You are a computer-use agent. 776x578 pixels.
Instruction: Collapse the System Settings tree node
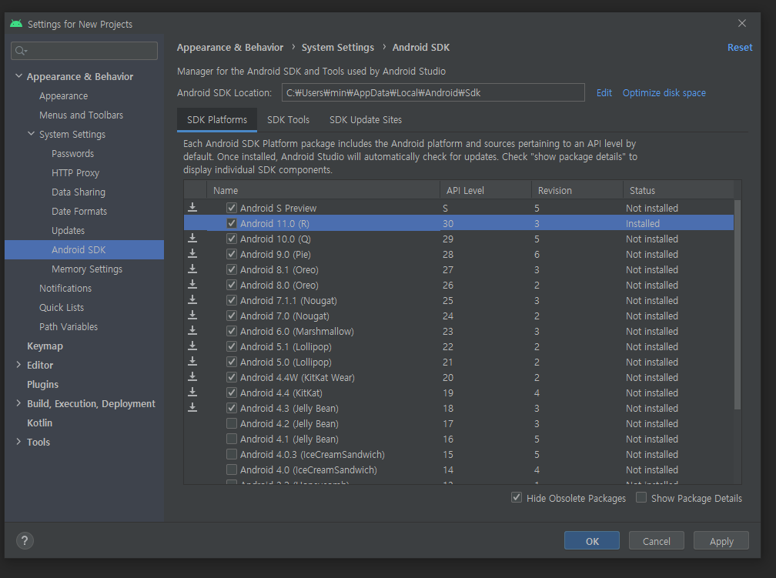[31, 134]
